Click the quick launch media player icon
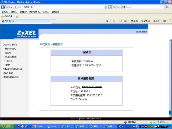Image resolution: width=172 pixels, height=129 pixels. (19, 127)
